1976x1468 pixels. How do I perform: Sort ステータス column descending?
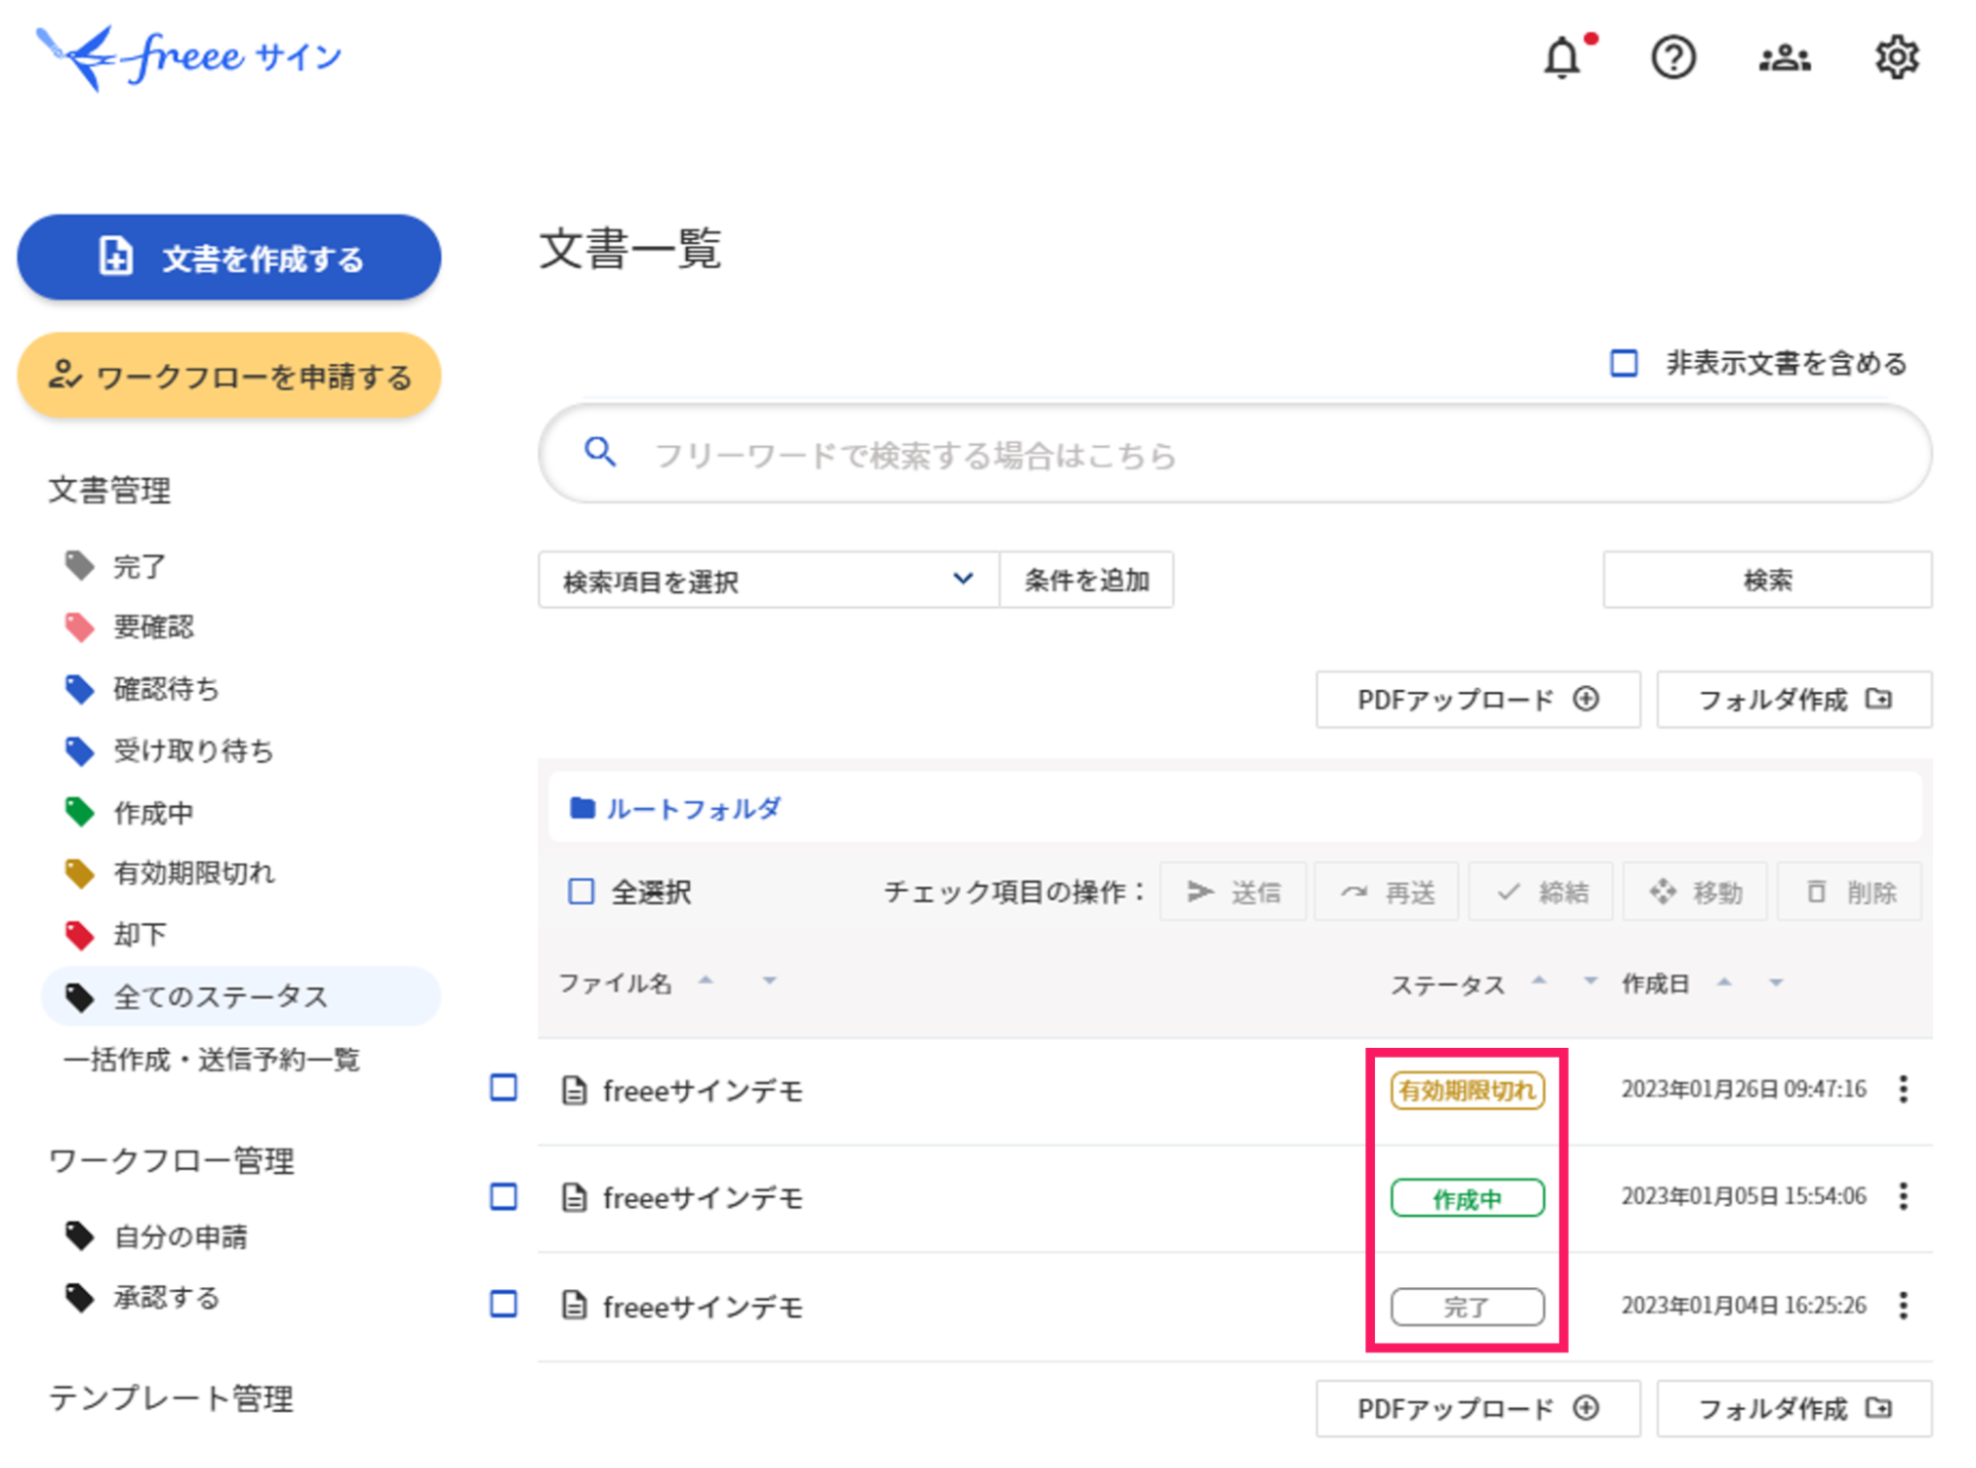(1589, 982)
